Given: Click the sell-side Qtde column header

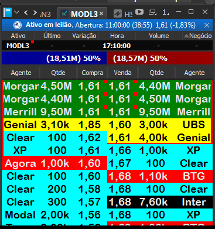Looking at the screenshot, I should coord(156,73).
